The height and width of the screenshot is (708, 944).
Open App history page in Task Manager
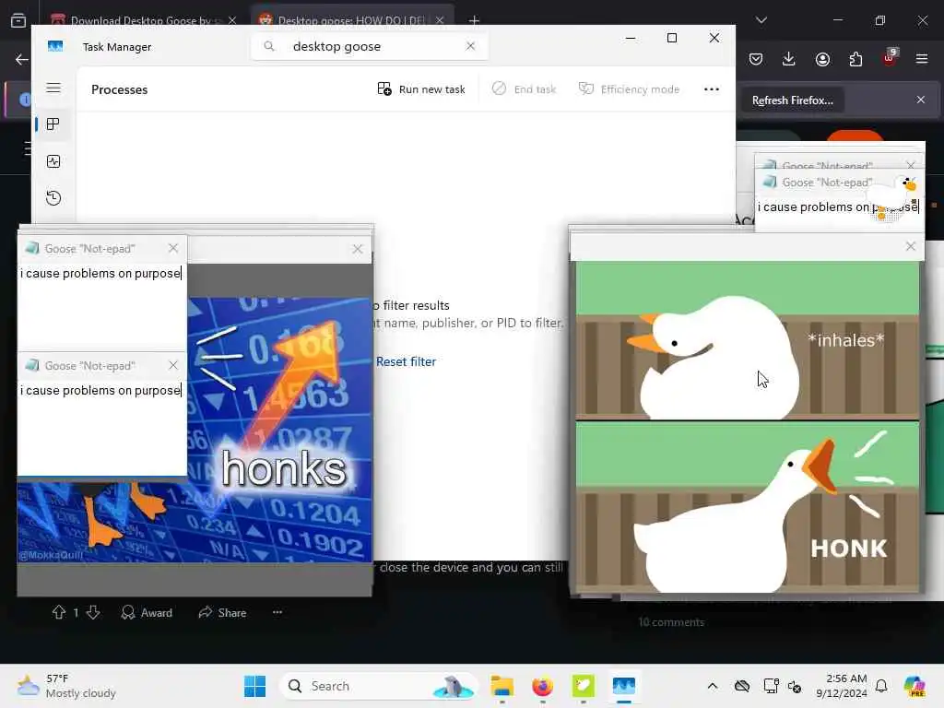[53, 198]
